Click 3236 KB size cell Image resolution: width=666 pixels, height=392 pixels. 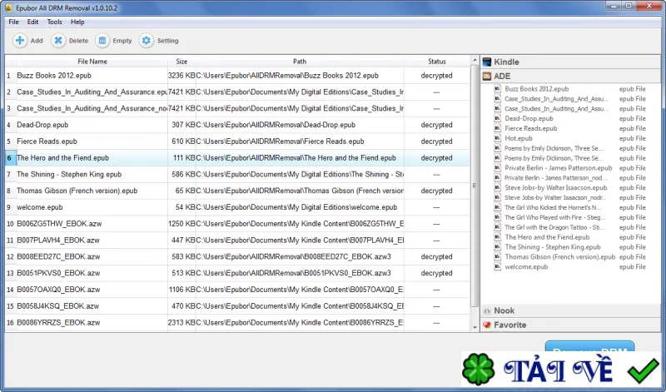[x=181, y=76]
